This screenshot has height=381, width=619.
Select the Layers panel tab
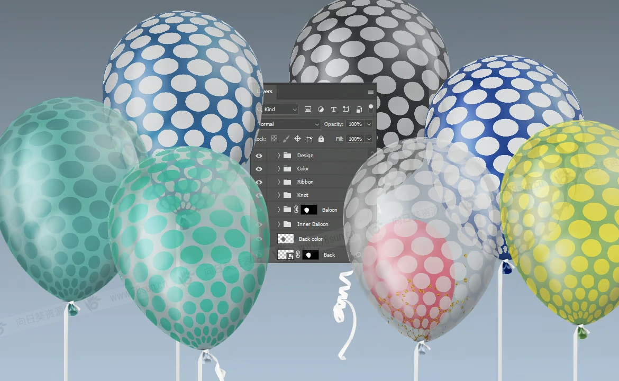coord(265,92)
